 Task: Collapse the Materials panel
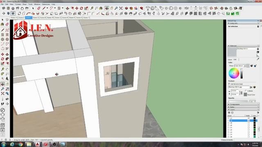click(x=229, y=46)
